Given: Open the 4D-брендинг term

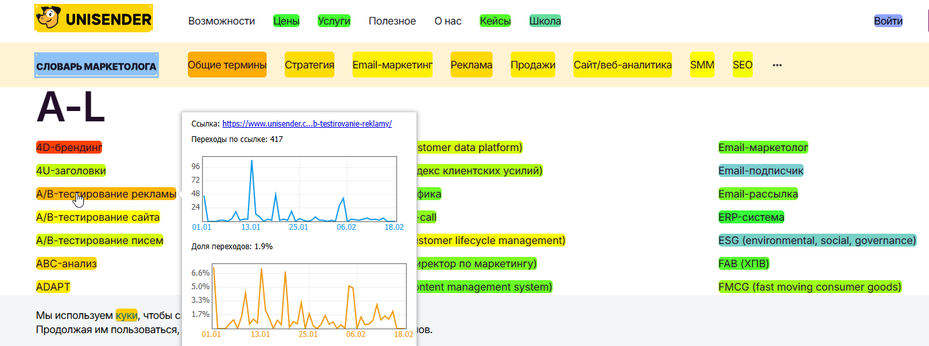Looking at the screenshot, I should pos(69,147).
